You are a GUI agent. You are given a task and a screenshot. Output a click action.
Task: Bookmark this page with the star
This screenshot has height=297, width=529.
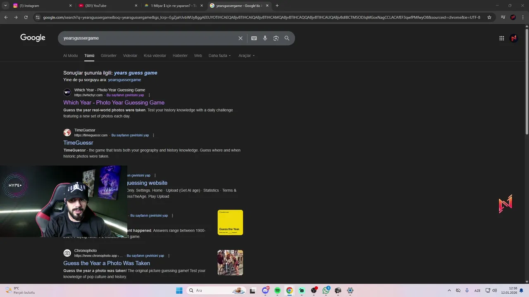[489, 17]
